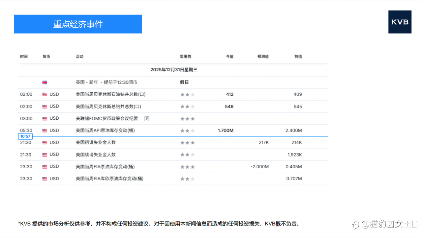Click the 1.700M actual value for API
This screenshot has height=238, width=422.
(226, 131)
